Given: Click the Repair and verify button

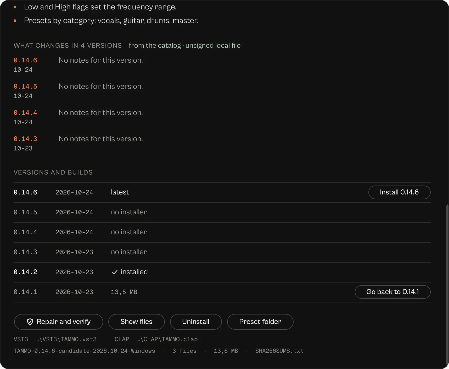Looking at the screenshot, I should point(58,322).
